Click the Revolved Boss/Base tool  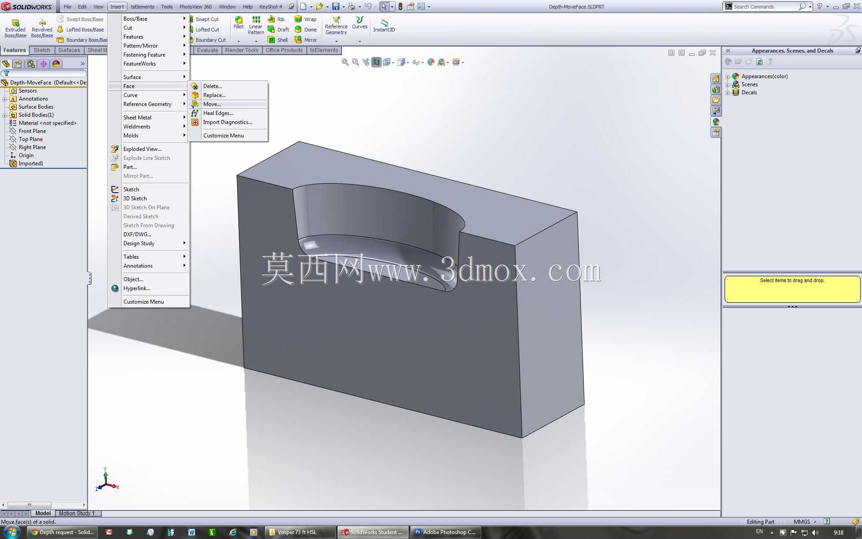point(42,28)
